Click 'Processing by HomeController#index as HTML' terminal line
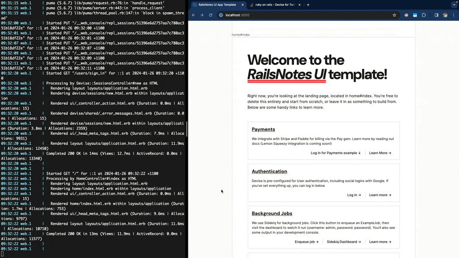 point(91,178)
